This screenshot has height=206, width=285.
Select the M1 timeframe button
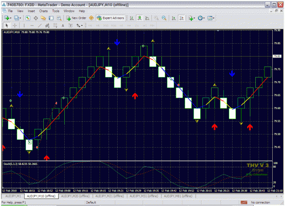point(90,26)
